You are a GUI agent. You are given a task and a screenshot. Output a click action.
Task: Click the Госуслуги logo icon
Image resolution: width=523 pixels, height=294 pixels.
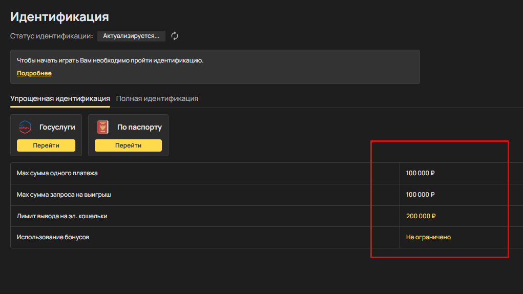(25, 127)
